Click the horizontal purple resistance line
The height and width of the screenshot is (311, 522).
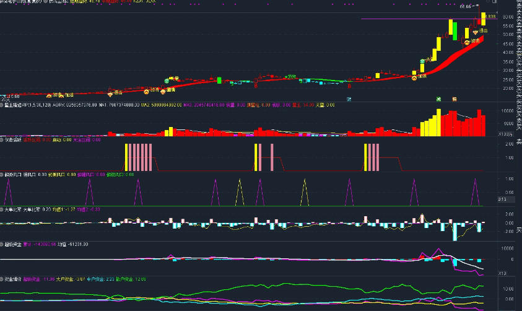[428, 19]
